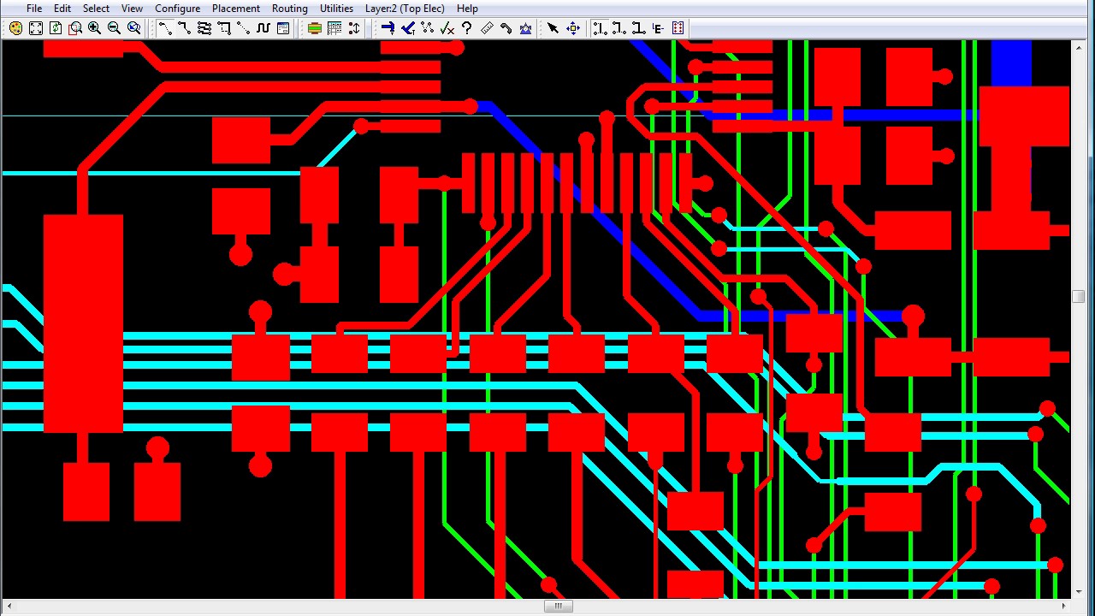
Task: Select the multi-track bus routing tool
Action: pyautogui.click(x=204, y=28)
